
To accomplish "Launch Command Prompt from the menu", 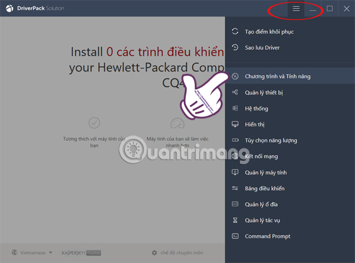I will [x=290, y=236].
